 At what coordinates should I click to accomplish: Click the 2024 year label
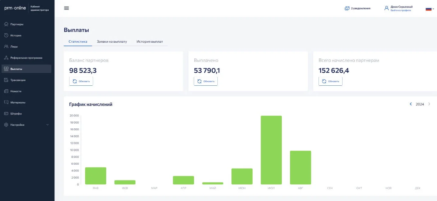(420, 104)
